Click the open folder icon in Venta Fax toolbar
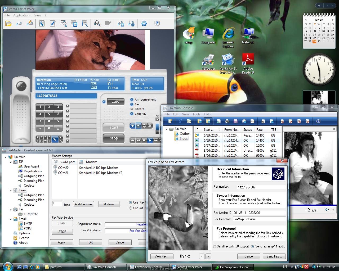 [x=8, y=24]
